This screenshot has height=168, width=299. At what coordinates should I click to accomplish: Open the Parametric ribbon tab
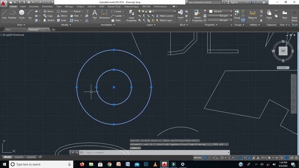click(x=48, y=7)
